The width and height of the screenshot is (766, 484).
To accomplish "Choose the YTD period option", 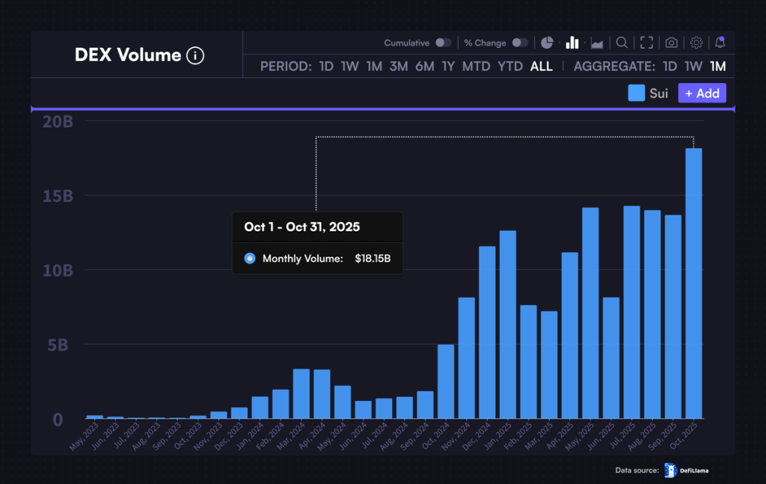I will click(x=510, y=66).
